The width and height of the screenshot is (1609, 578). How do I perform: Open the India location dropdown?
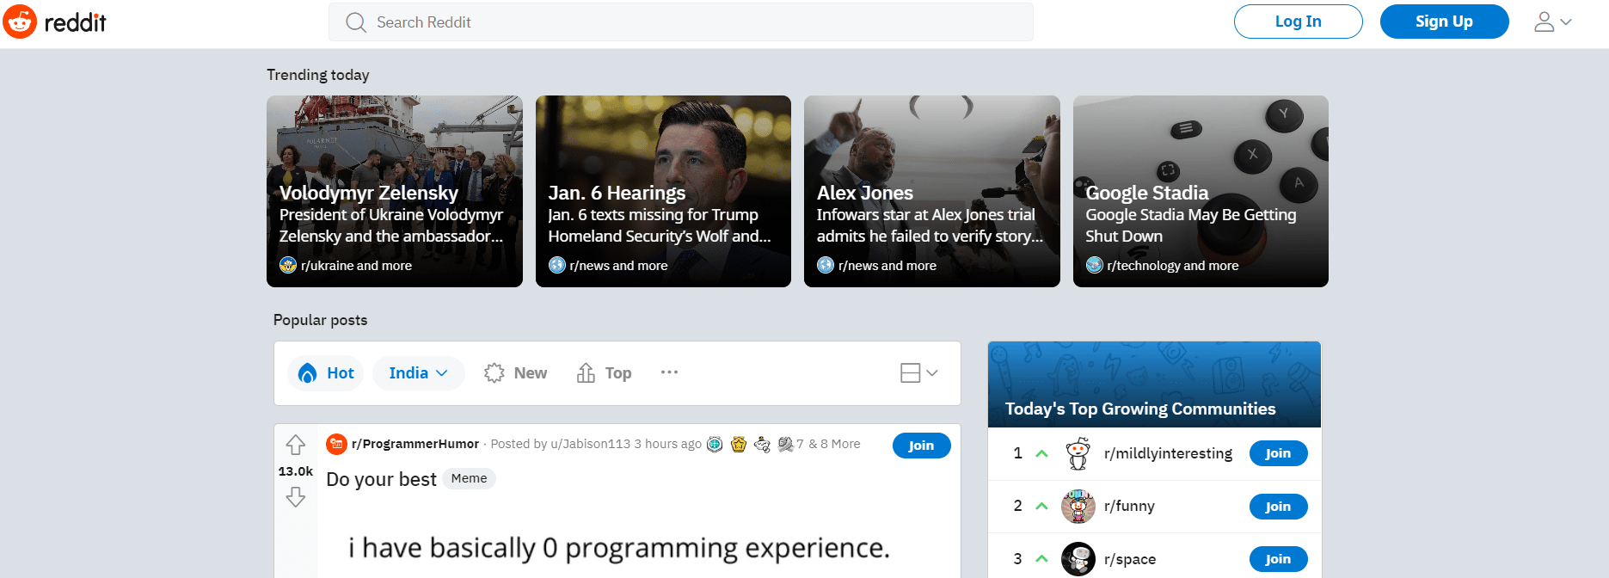(x=419, y=373)
